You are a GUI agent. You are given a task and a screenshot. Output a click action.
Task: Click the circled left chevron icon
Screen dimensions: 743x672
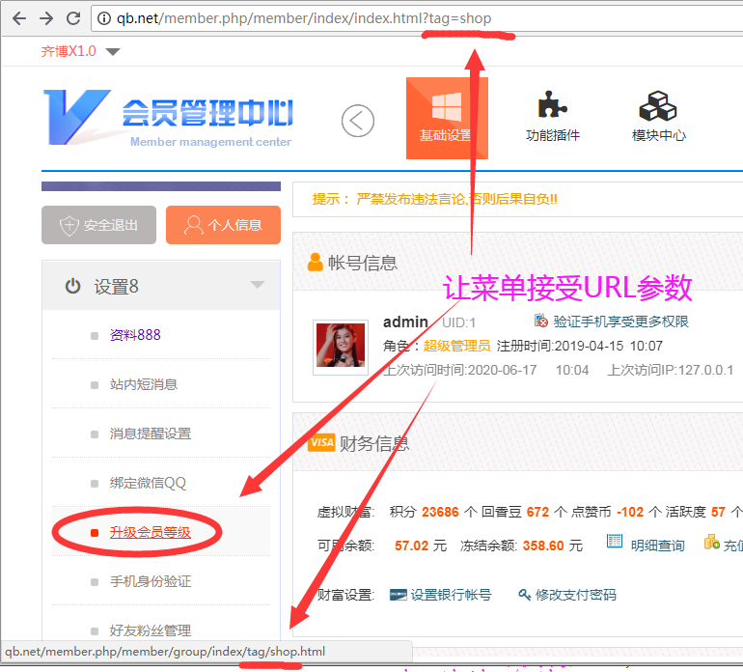[357, 121]
